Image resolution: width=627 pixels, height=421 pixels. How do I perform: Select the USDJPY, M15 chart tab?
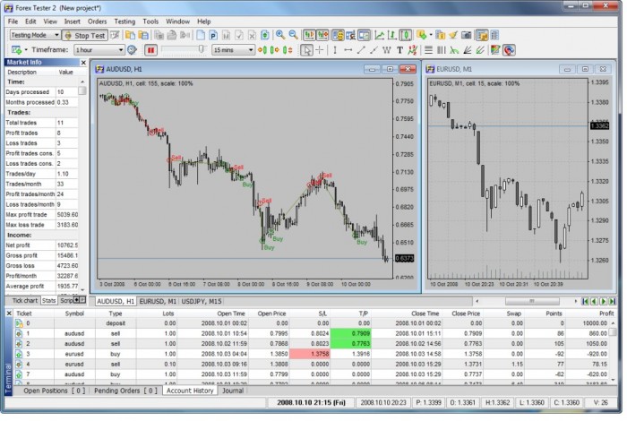202,301
